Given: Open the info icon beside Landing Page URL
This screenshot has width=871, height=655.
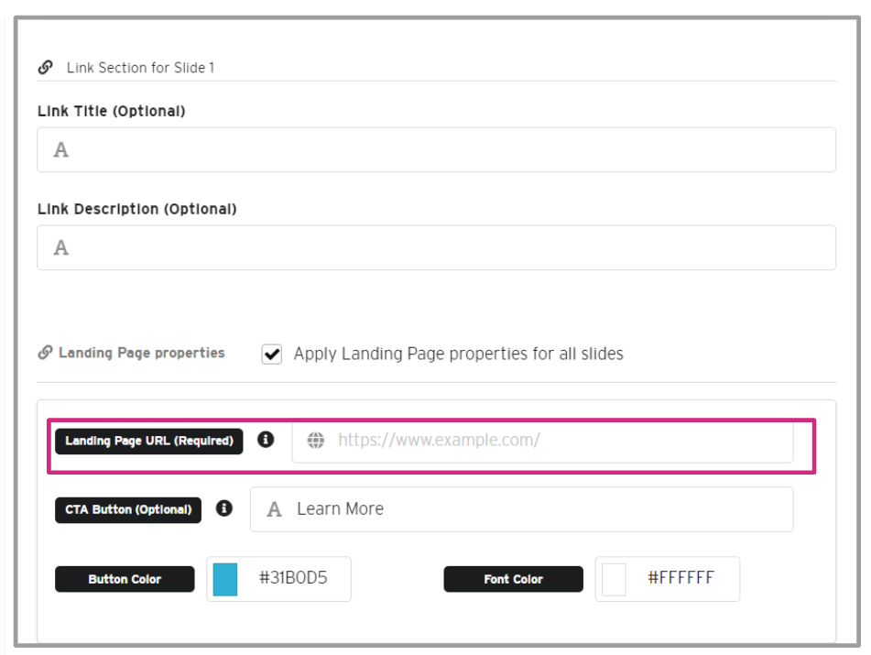Looking at the screenshot, I should pos(266,440).
